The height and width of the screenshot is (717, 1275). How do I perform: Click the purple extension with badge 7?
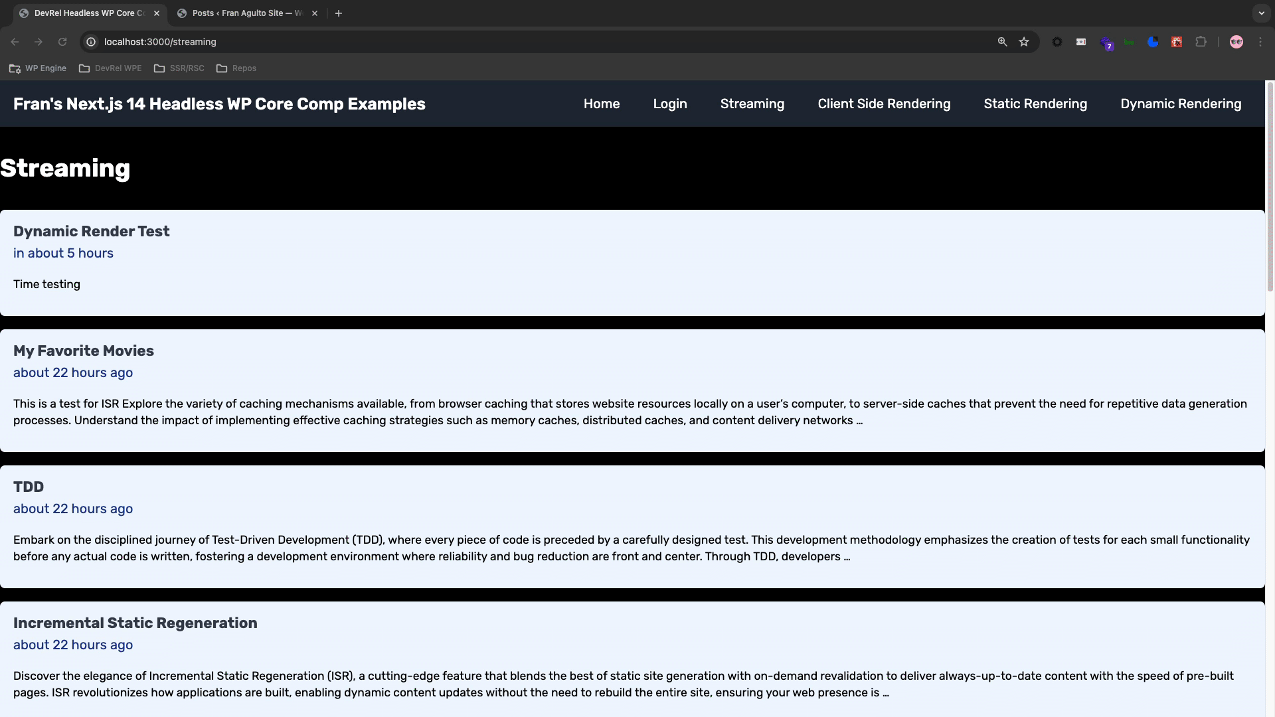tap(1105, 42)
